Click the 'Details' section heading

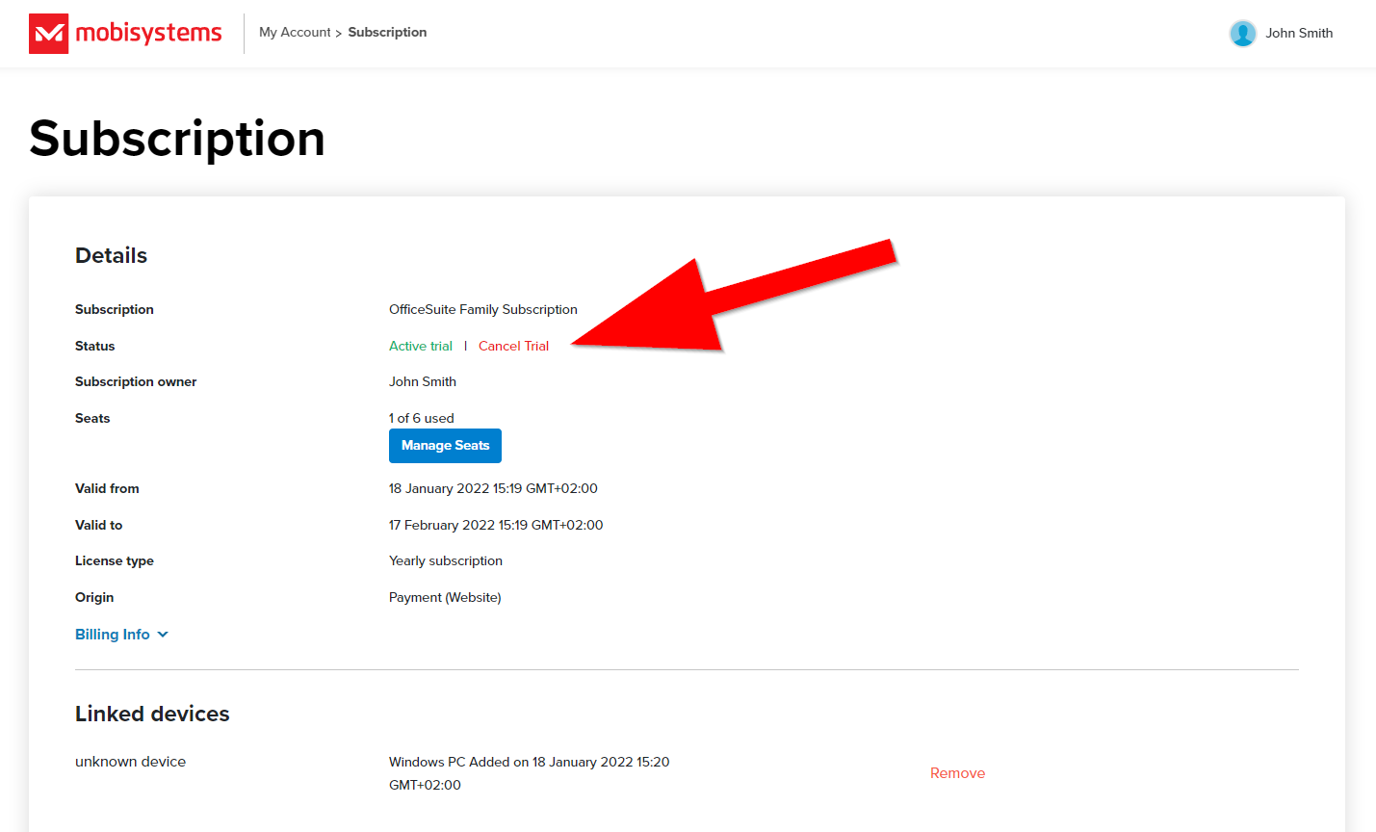[111, 255]
